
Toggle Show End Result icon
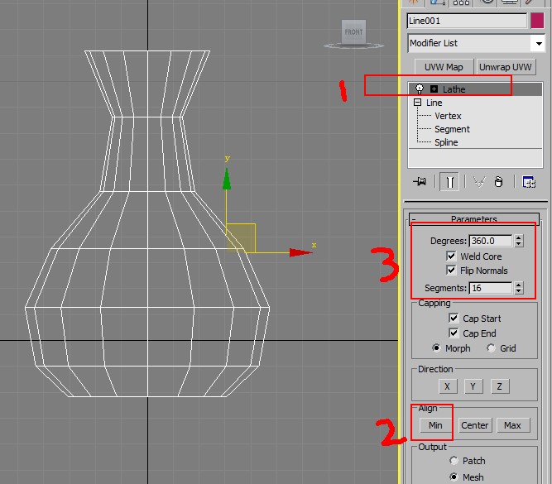(x=449, y=182)
